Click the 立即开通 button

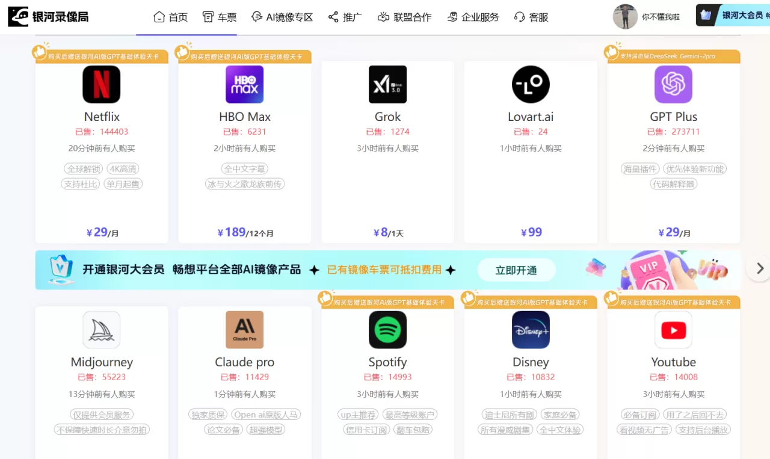click(x=516, y=270)
